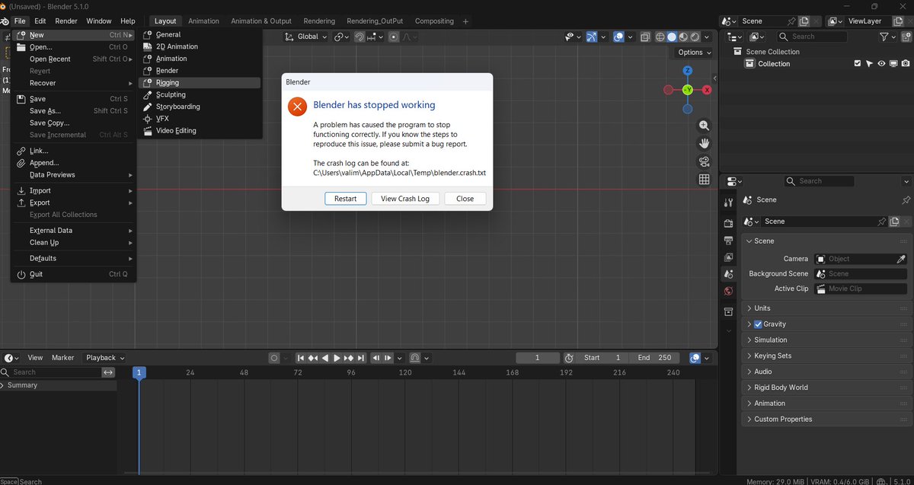The width and height of the screenshot is (914, 485).
Task: Toggle viewport gizmos display button
Action: (593, 37)
